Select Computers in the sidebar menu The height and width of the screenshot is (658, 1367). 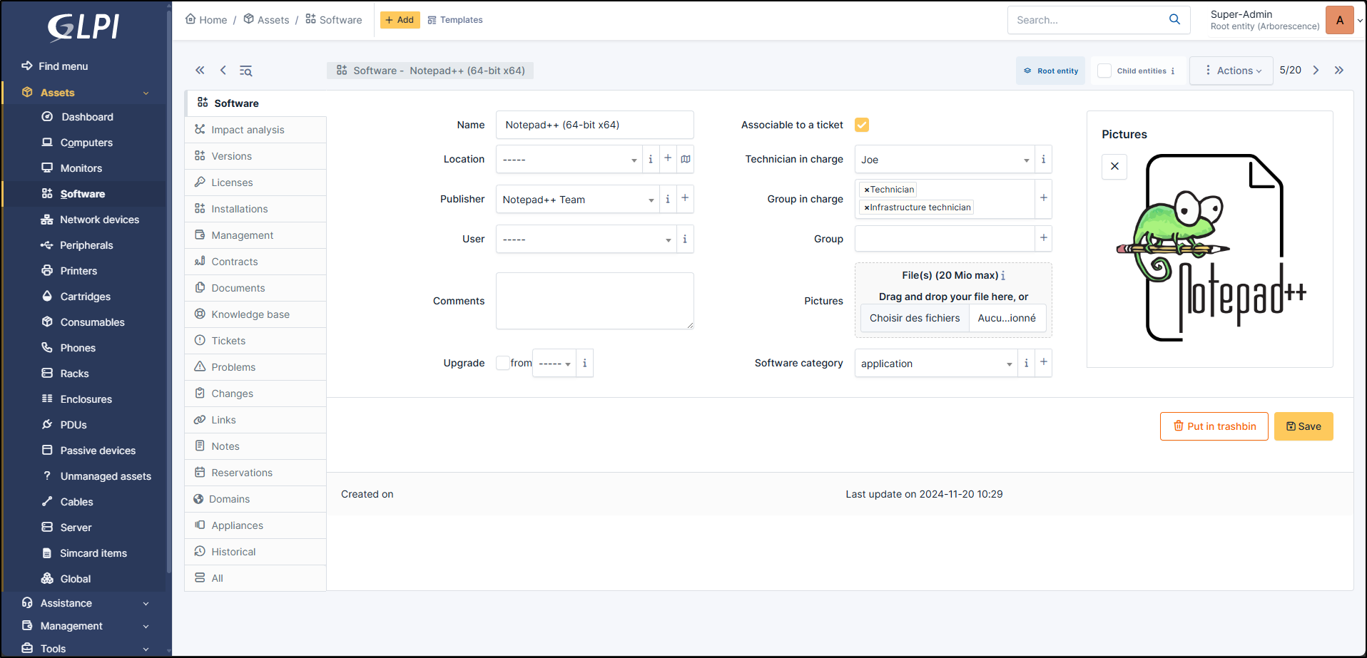tap(86, 143)
